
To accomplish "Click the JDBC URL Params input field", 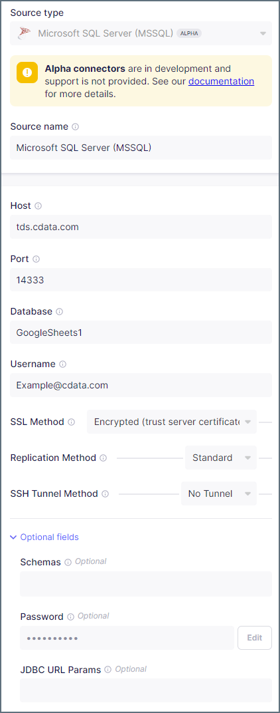I will click(146, 690).
